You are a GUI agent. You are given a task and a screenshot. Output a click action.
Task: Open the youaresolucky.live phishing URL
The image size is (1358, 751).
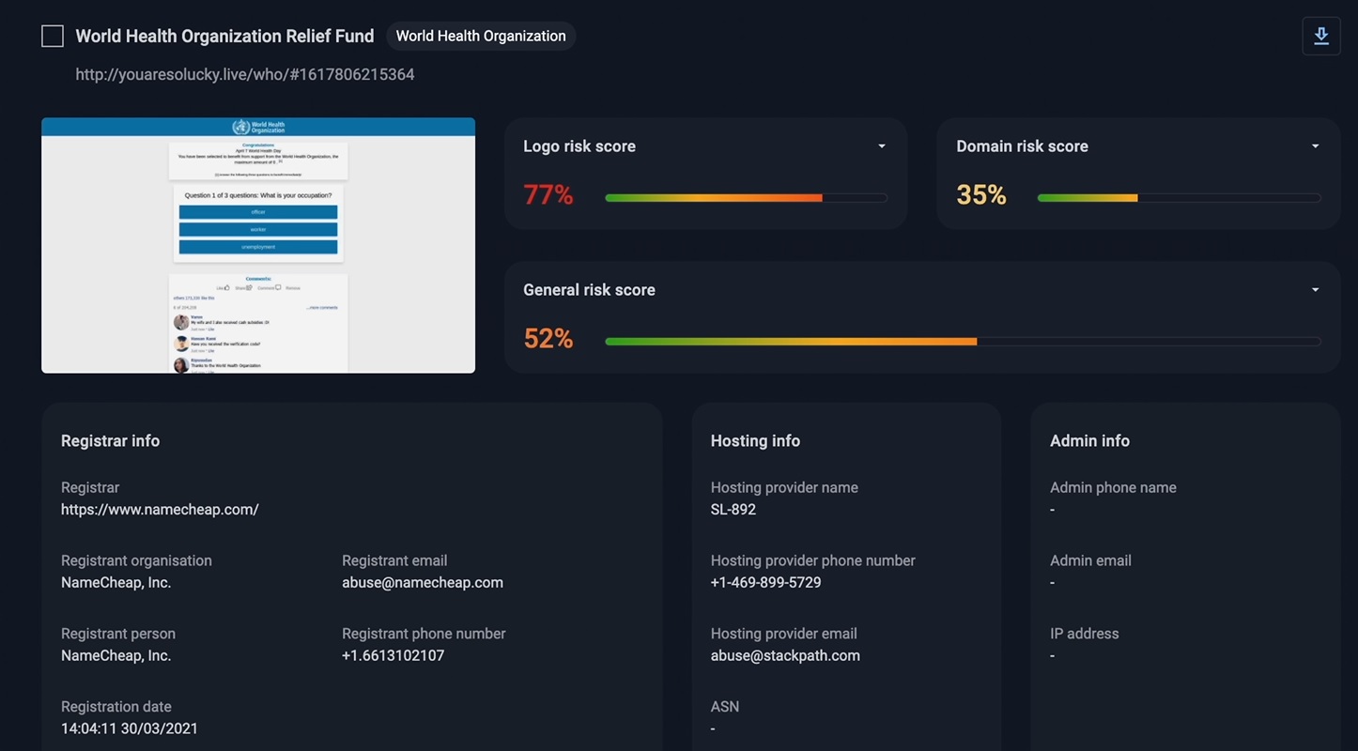click(x=245, y=74)
